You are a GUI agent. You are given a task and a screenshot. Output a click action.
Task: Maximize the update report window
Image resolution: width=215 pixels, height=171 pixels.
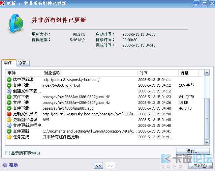click(204, 4)
